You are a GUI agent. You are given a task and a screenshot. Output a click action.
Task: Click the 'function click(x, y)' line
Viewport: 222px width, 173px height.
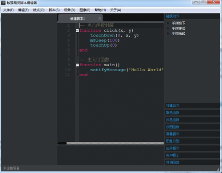pos(106,30)
